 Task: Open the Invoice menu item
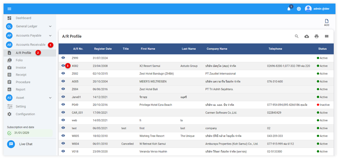(x=21, y=68)
